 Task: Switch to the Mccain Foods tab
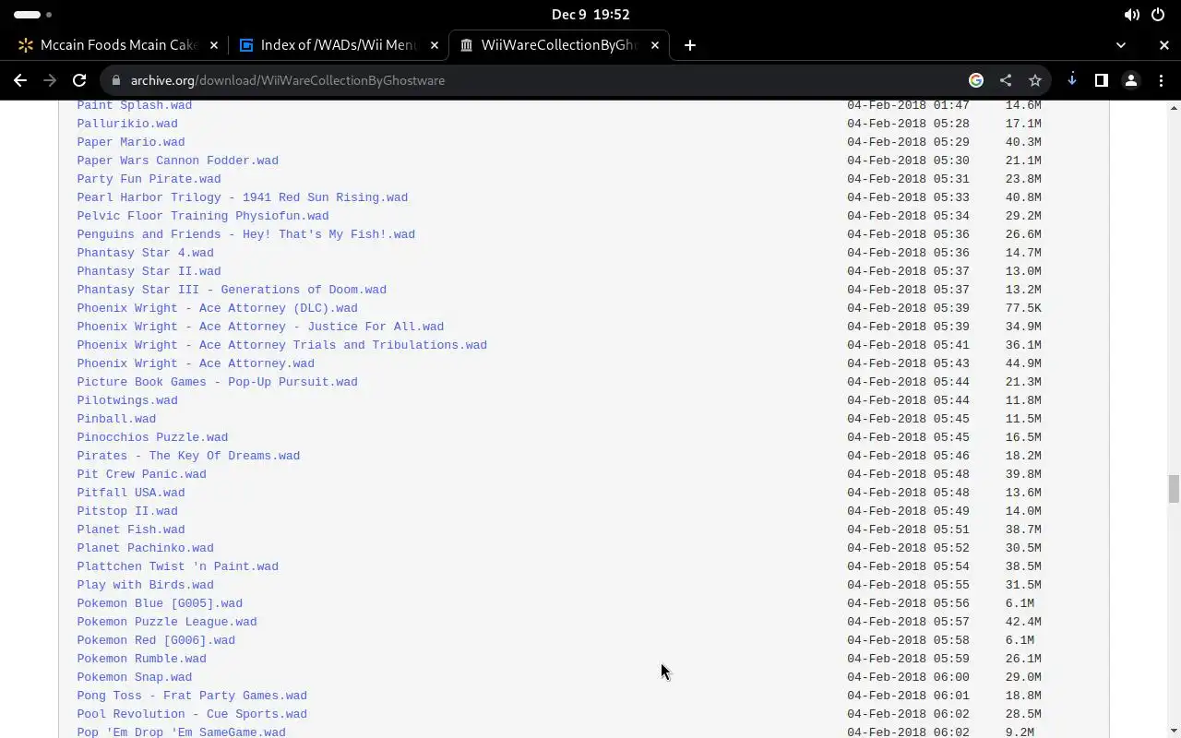point(118,44)
